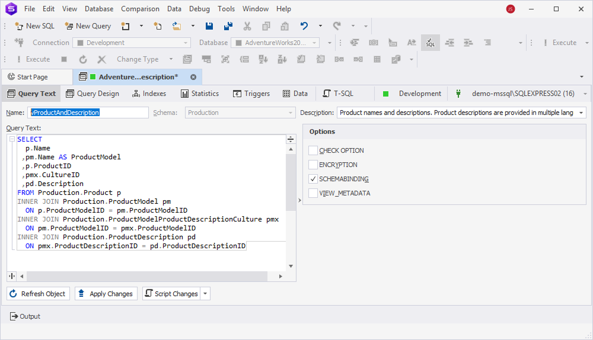This screenshot has height=340, width=593.
Task: Click the red JS user account avatar
Action: (511, 9)
